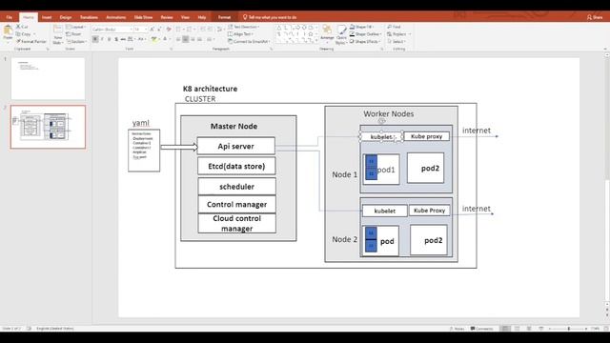Image resolution: width=610 pixels, height=343 pixels.
Task: Switch to the Review tab
Action: (x=167, y=17)
